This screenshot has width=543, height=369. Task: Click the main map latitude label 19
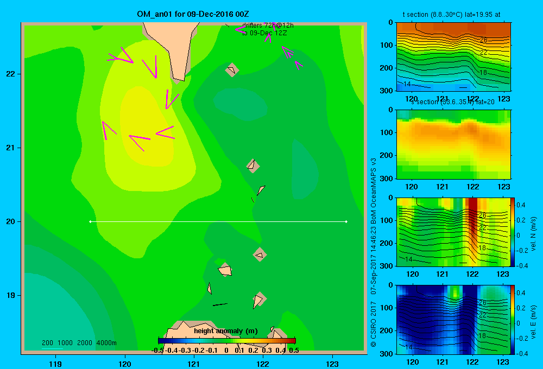tap(11, 295)
